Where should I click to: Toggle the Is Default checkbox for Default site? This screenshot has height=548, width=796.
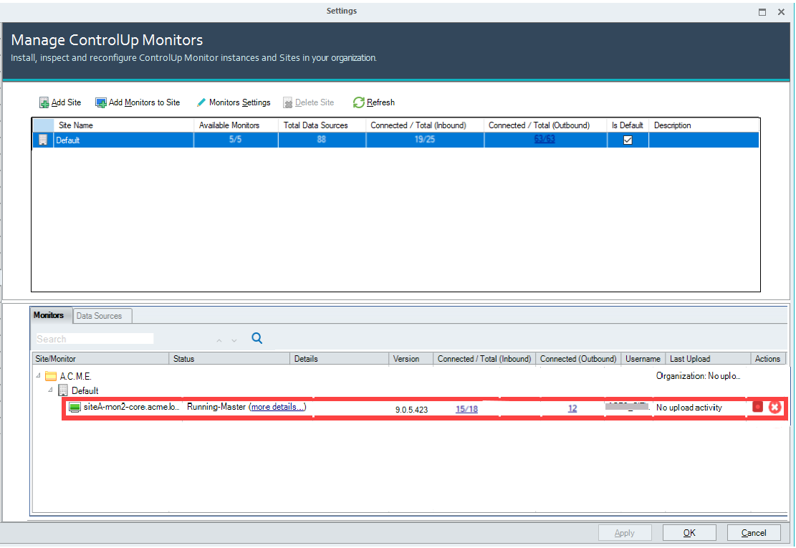[628, 140]
